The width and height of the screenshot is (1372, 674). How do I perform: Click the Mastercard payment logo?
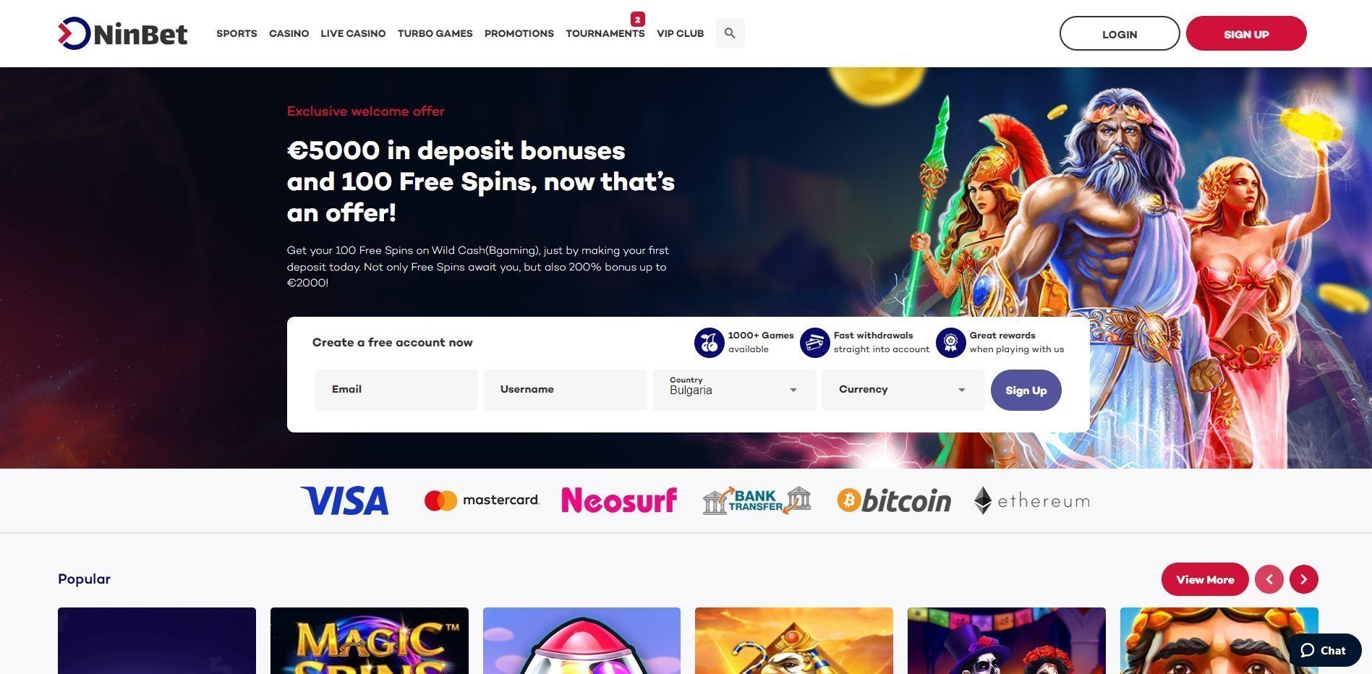(482, 500)
